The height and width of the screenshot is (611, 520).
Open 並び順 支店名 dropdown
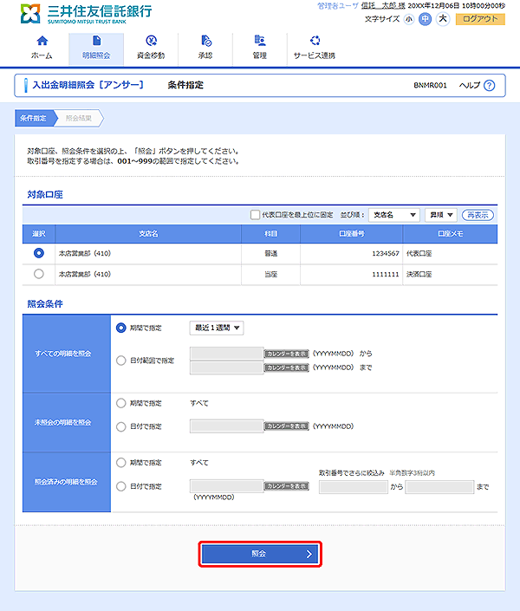point(393,215)
